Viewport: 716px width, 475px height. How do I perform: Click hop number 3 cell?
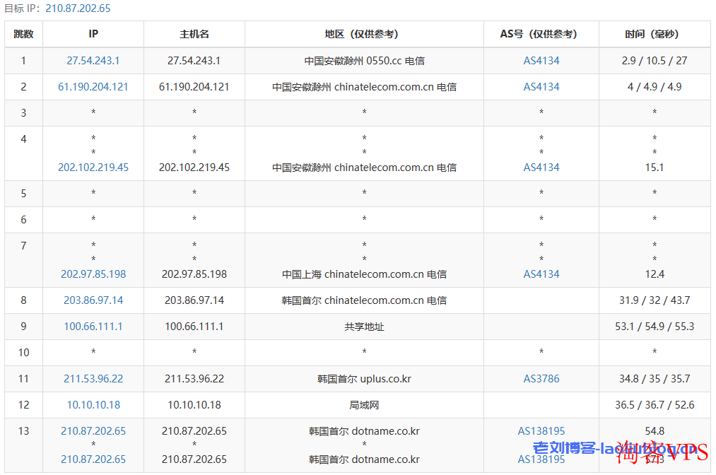click(24, 113)
